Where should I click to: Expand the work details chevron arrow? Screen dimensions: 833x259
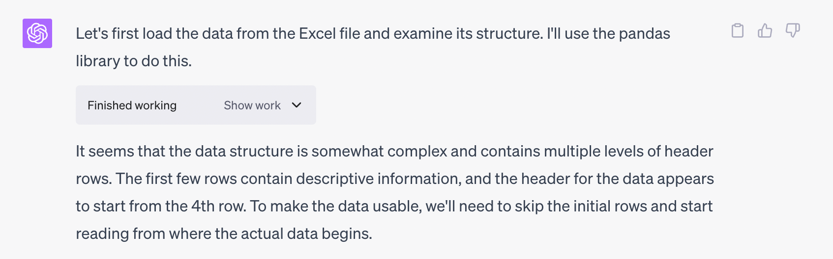[297, 105]
